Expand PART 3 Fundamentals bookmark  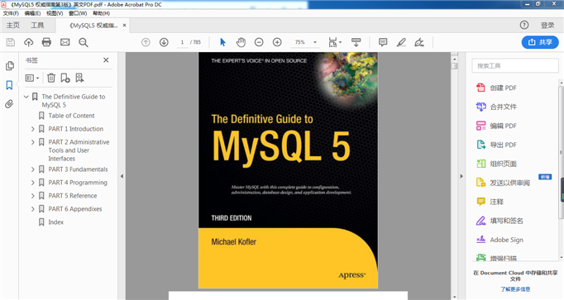(x=33, y=169)
